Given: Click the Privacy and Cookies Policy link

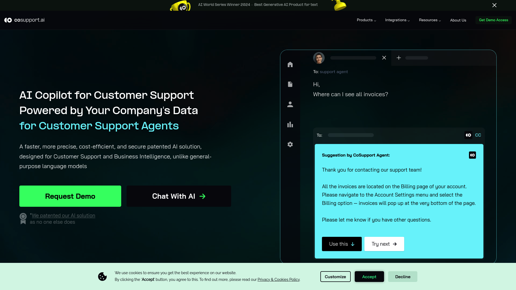Looking at the screenshot, I should point(278,279).
